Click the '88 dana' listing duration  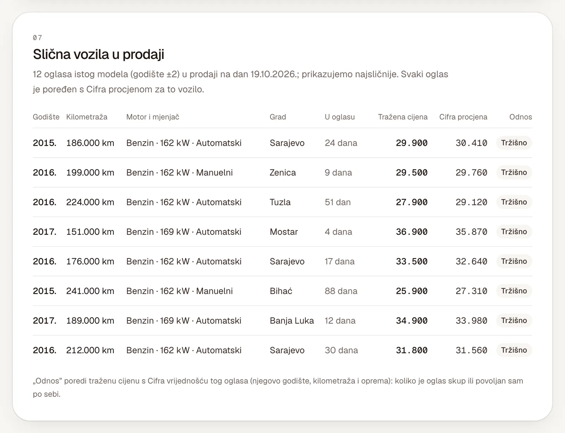(341, 291)
